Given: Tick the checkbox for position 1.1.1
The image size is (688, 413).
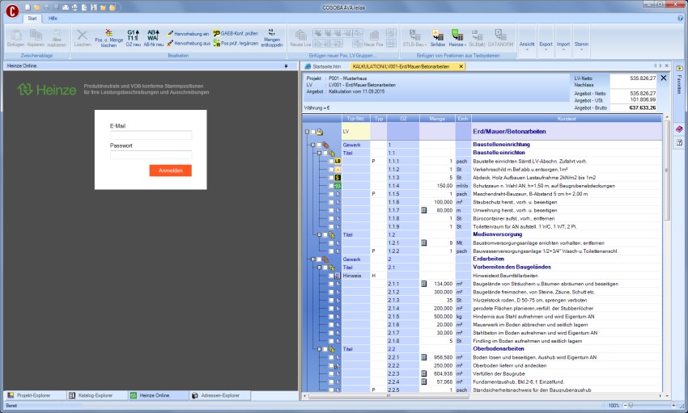Looking at the screenshot, I should [331, 161].
